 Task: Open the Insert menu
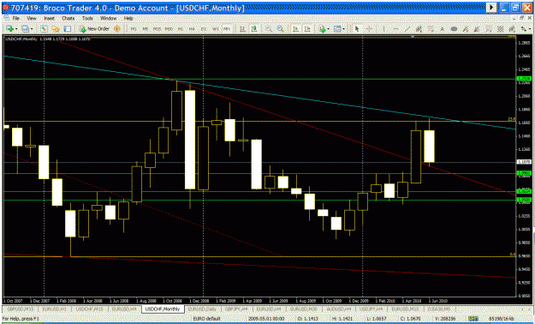(x=49, y=18)
